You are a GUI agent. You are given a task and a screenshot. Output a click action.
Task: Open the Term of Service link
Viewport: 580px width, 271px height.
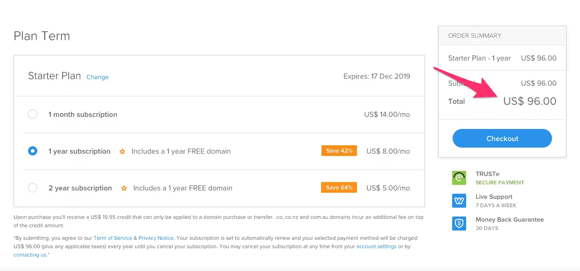tap(113, 238)
